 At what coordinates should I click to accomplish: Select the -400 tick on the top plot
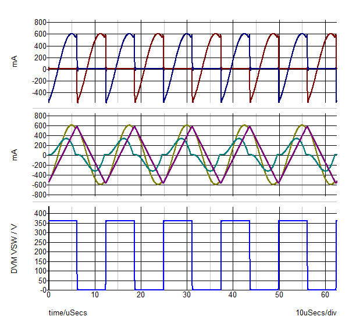38,92
